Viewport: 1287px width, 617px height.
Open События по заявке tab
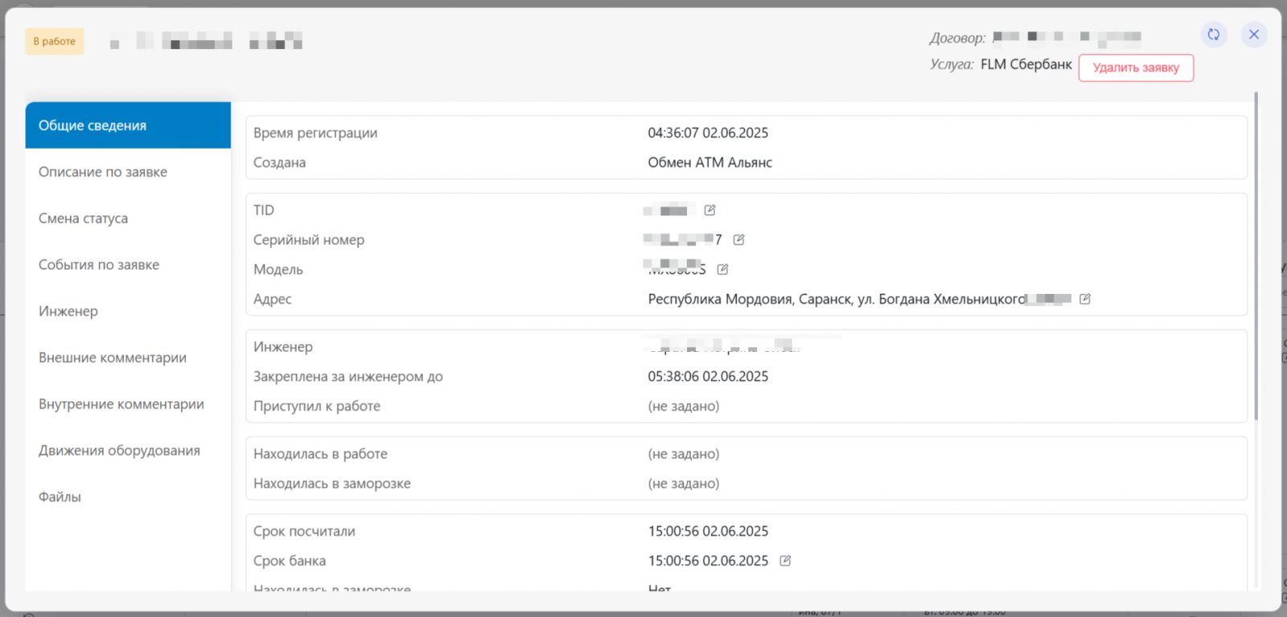[x=99, y=265]
